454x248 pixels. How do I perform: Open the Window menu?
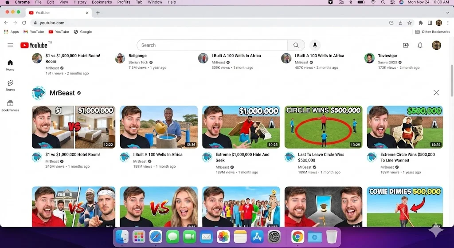tap(155, 2)
